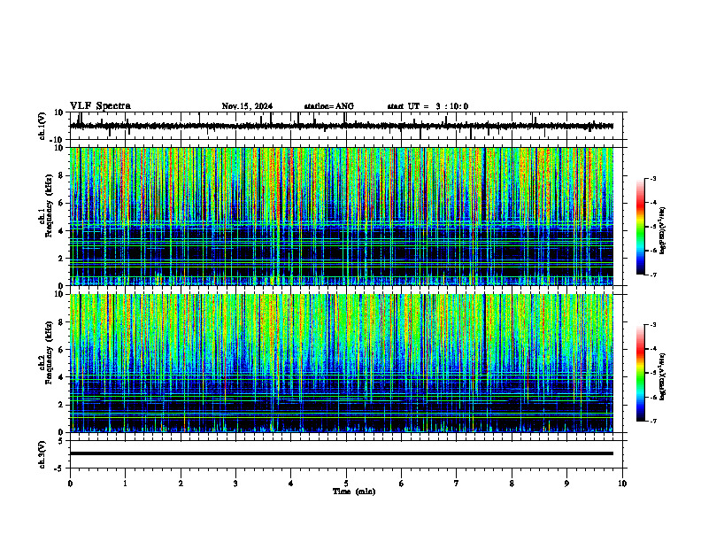Click the "5" tick on ch.3(V) axis
The image size is (701, 542).
pos(61,441)
